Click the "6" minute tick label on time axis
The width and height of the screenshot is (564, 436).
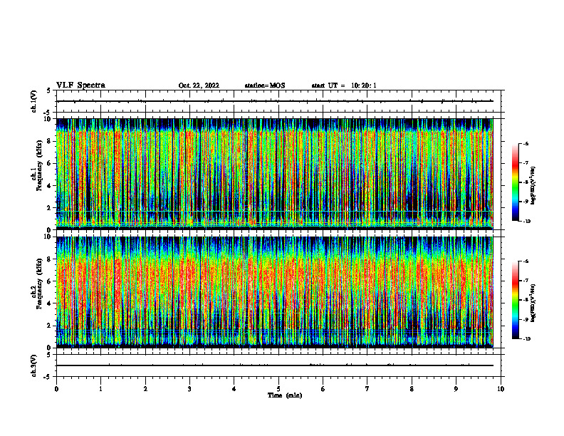[x=323, y=389]
